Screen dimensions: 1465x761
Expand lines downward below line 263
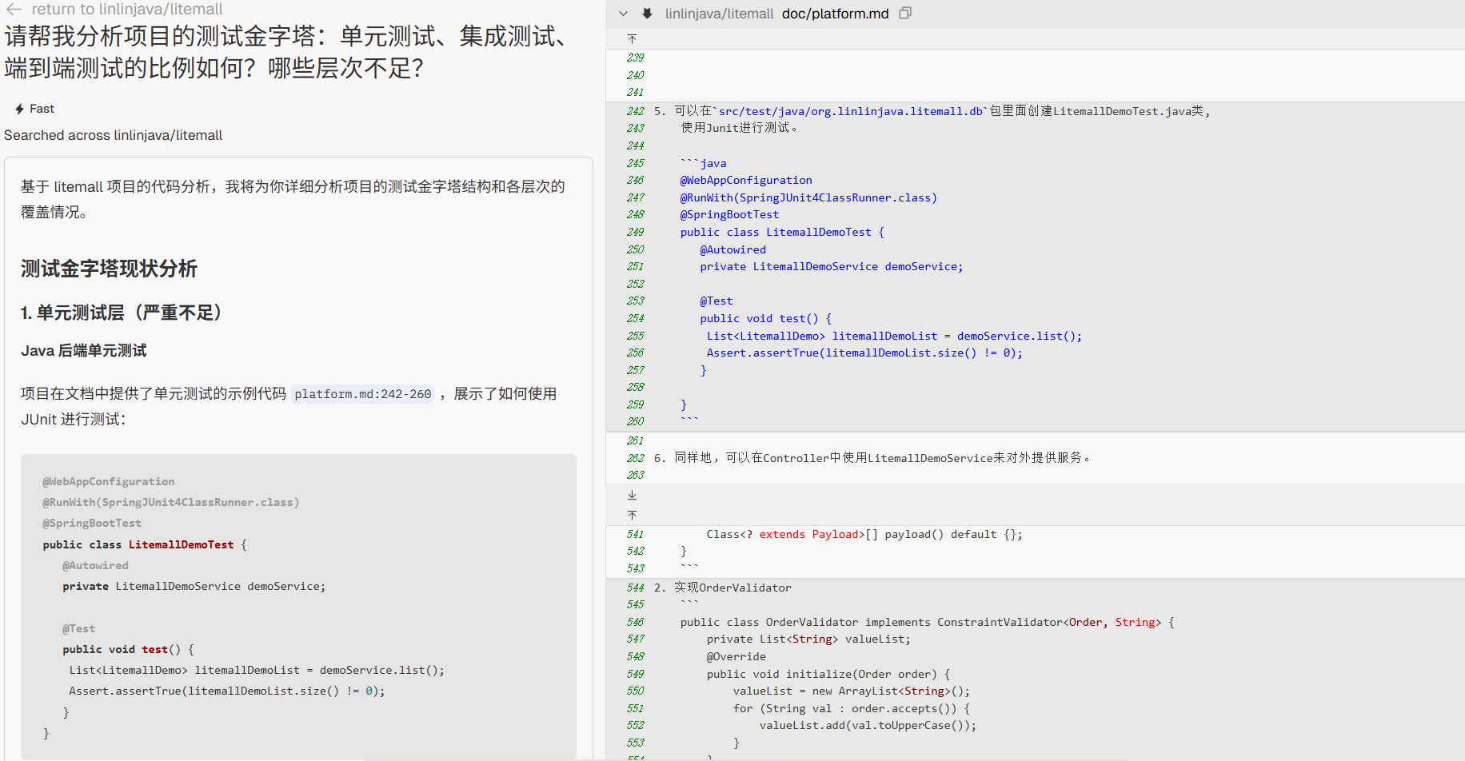point(632,496)
